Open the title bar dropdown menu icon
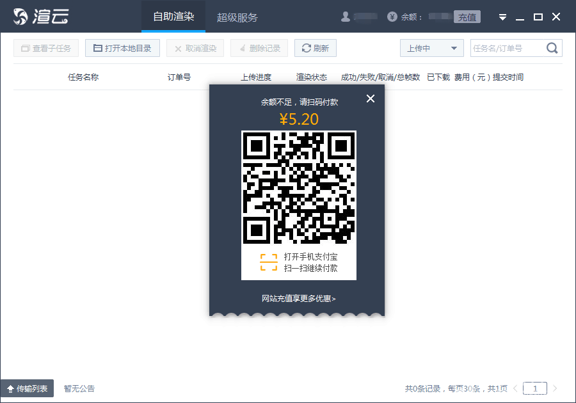The width and height of the screenshot is (576, 403). pyautogui.click(x=503, y=17)
